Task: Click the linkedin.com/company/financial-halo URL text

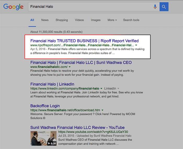Action: 65,89
